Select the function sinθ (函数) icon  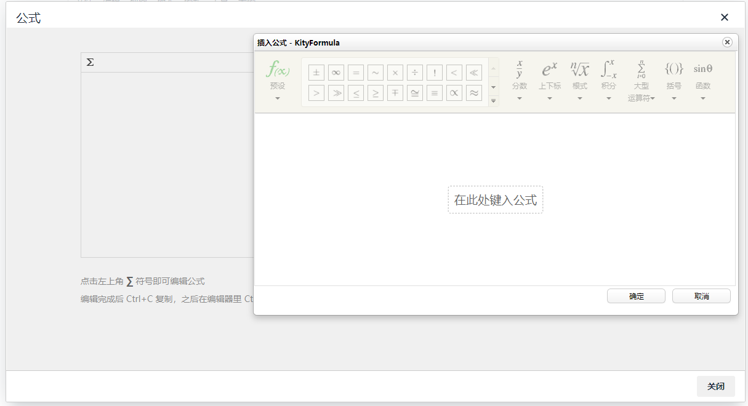click(702, 69)
